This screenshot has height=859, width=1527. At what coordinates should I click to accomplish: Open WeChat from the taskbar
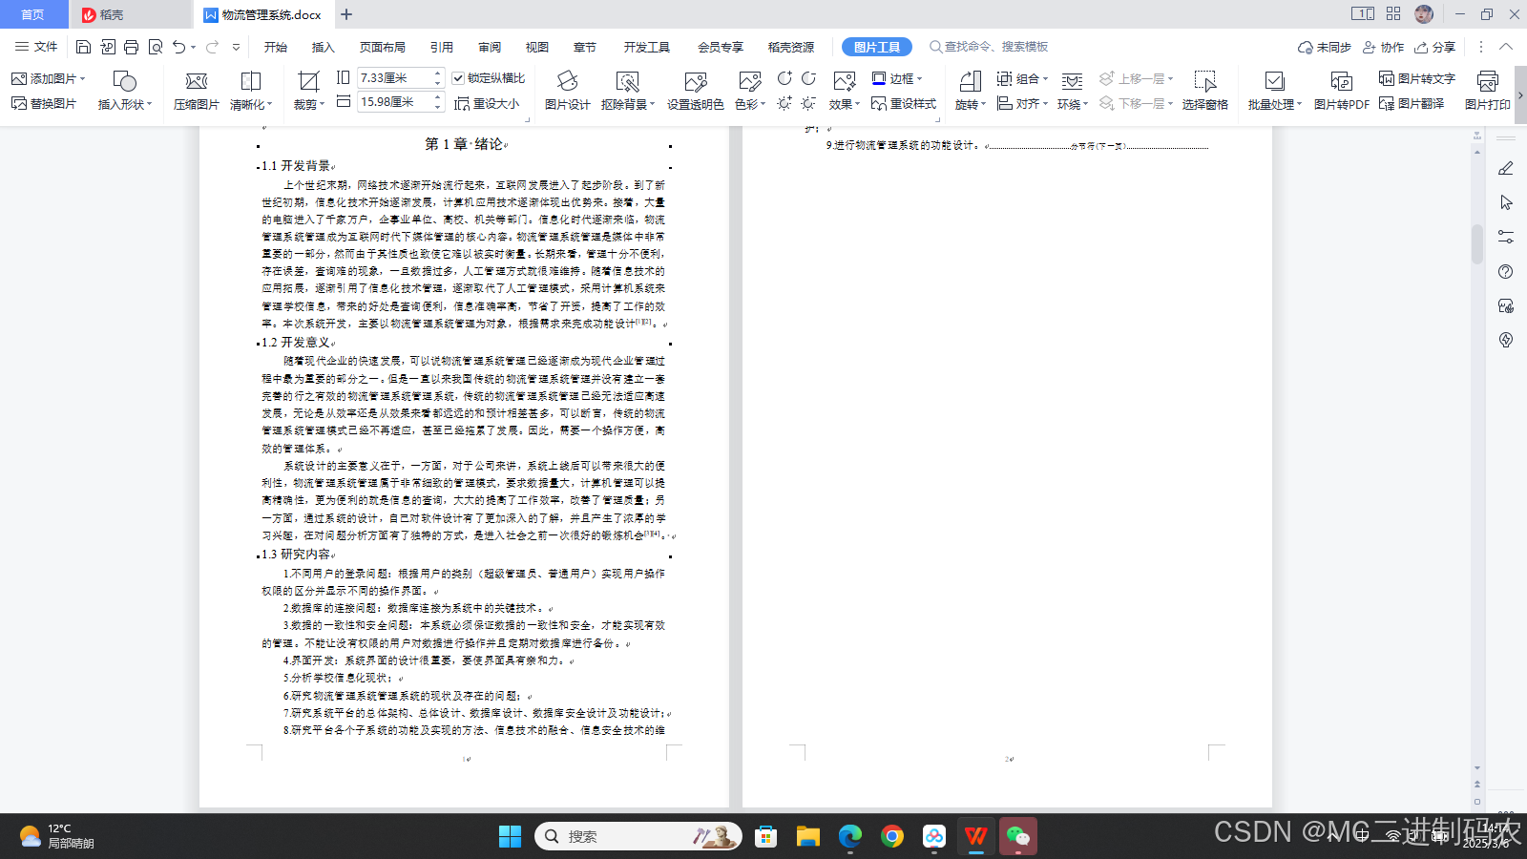point(1018,837)
